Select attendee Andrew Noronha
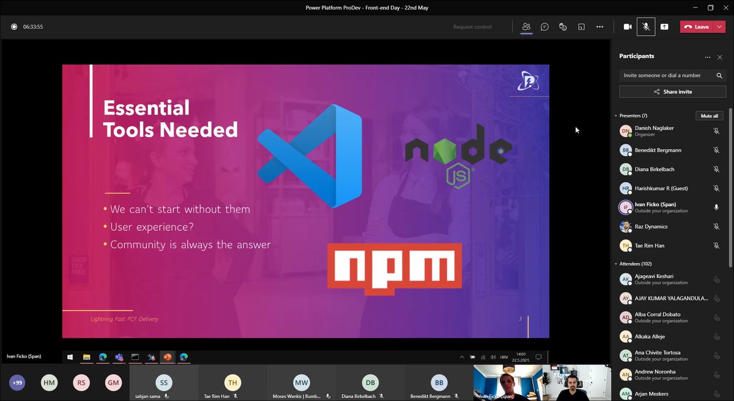734x401 pixels. 670,374
